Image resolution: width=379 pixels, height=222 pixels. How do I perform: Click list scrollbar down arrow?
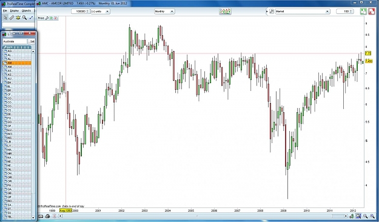coord(33,218)
